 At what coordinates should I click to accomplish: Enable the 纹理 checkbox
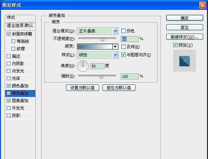[13, 49]
